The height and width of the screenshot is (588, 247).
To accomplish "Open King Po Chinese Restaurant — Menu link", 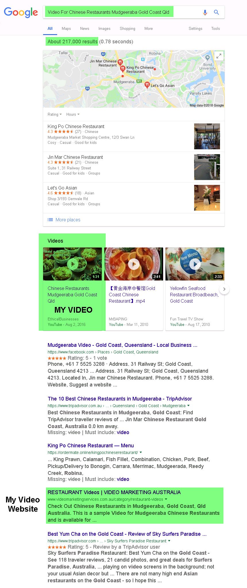I will [x=91, y=446].
